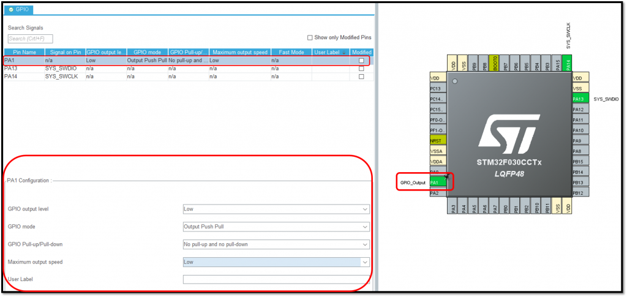Viewport: 627px width, 297px height.
Task: Select the PC15 pin on the chip
Action: click(x=438, y=110)
